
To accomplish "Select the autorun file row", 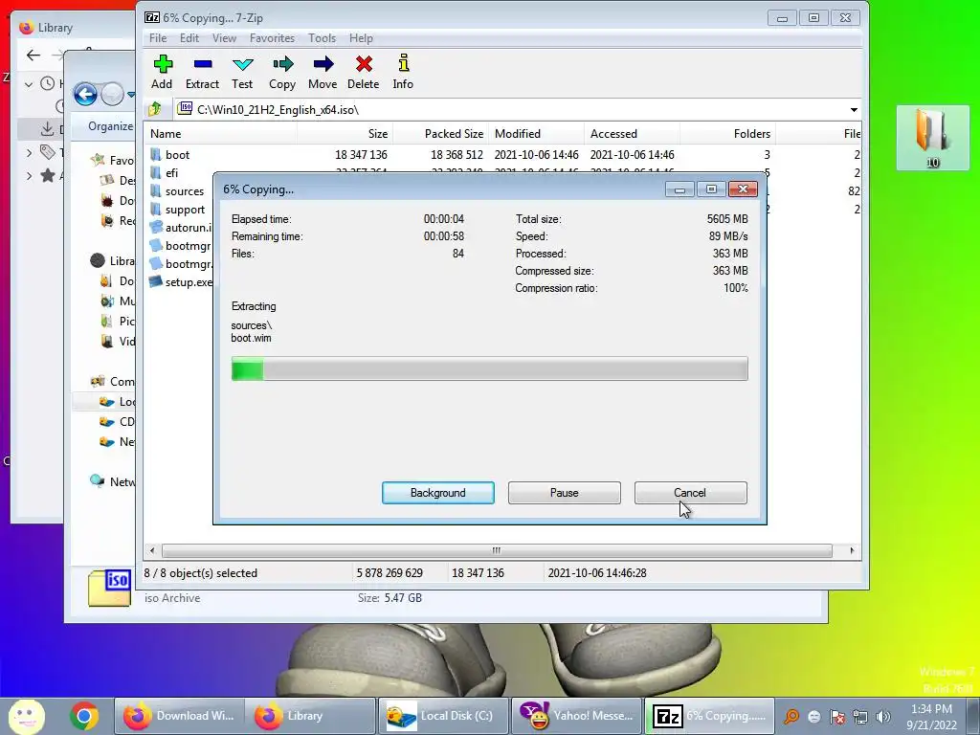I will pyautogui.click(x=181, y=228).
